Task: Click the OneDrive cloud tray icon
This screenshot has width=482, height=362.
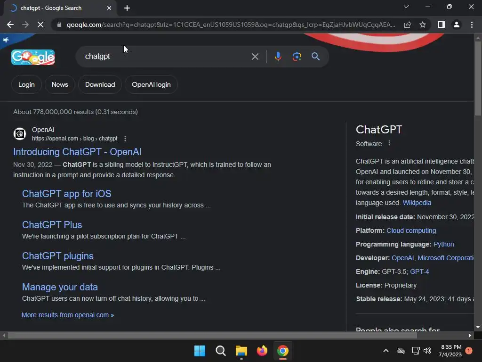Action: [x=401, y=351]
